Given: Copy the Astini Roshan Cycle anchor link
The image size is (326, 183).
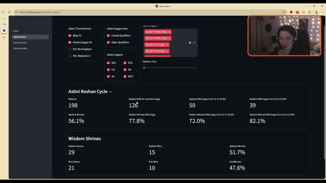Looking at the screenshot, I should click(110, 92).
